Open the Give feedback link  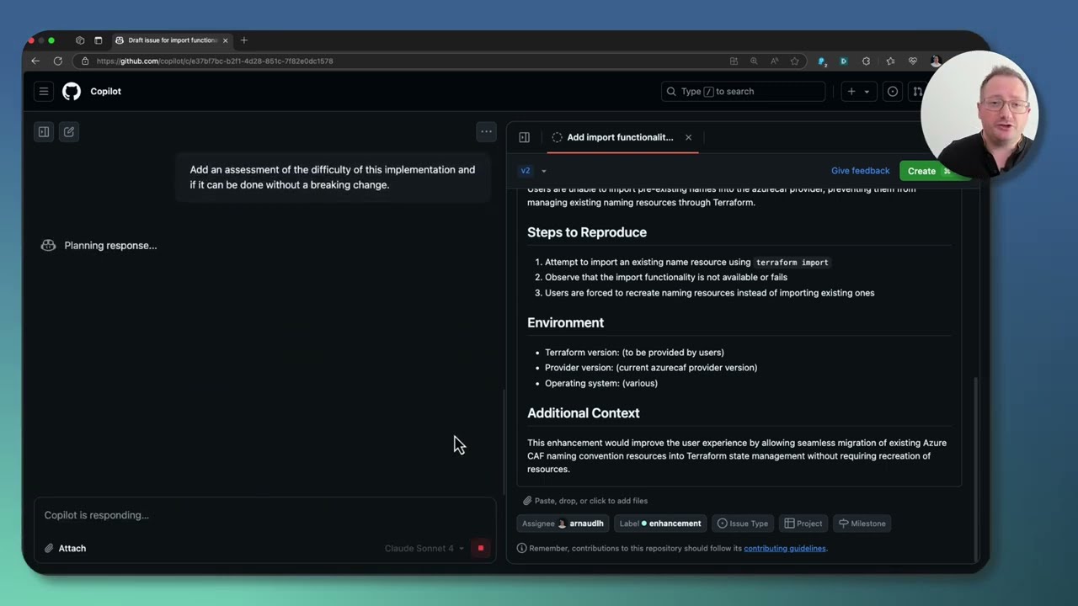point(860,171)
